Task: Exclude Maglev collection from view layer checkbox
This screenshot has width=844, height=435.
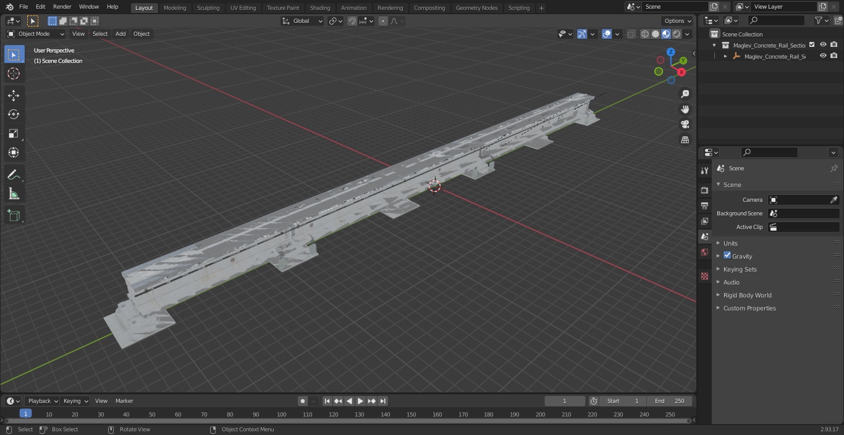Action: click(812, 45)
